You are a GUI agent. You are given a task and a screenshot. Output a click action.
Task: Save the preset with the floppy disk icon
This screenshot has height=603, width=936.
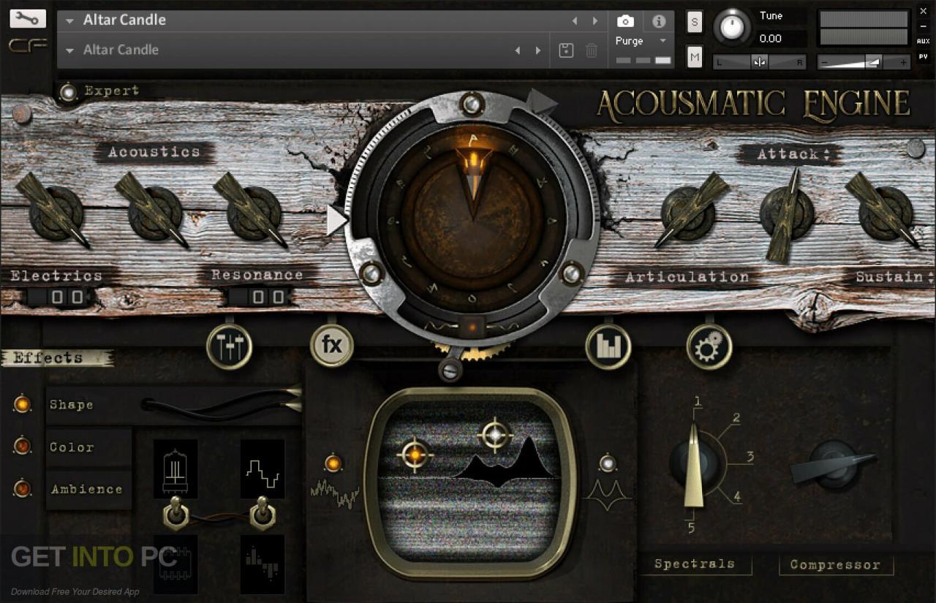(565, 50)
